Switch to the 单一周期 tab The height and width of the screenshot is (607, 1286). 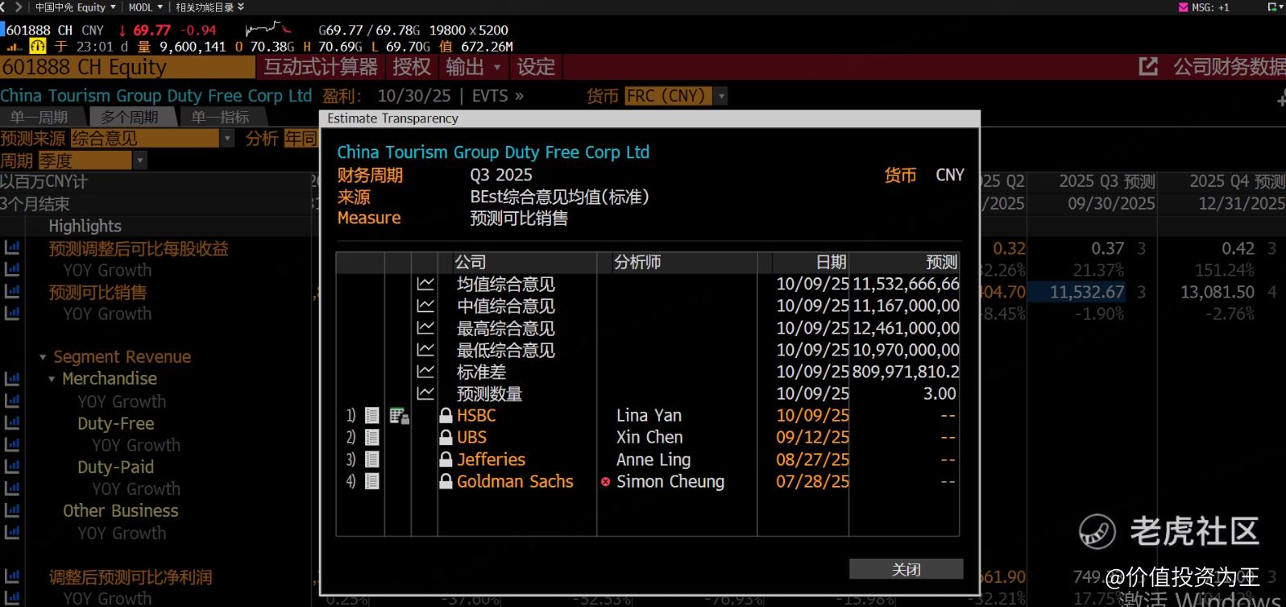39,117
